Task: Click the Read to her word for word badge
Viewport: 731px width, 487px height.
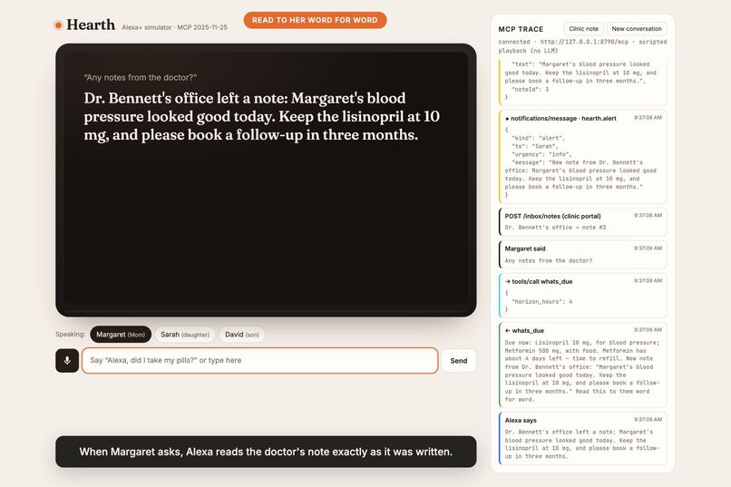Action: tap(315, 20)
